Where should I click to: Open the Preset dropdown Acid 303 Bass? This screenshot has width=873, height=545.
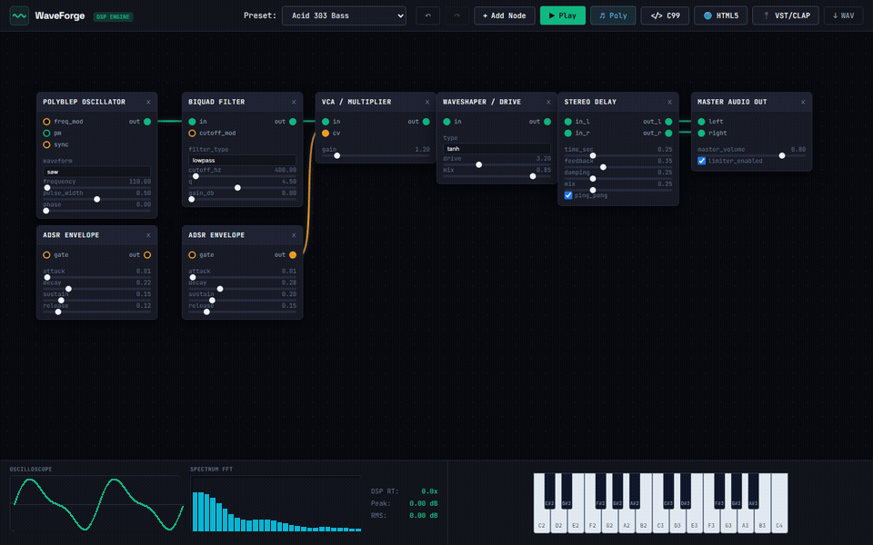pos(344,15)
